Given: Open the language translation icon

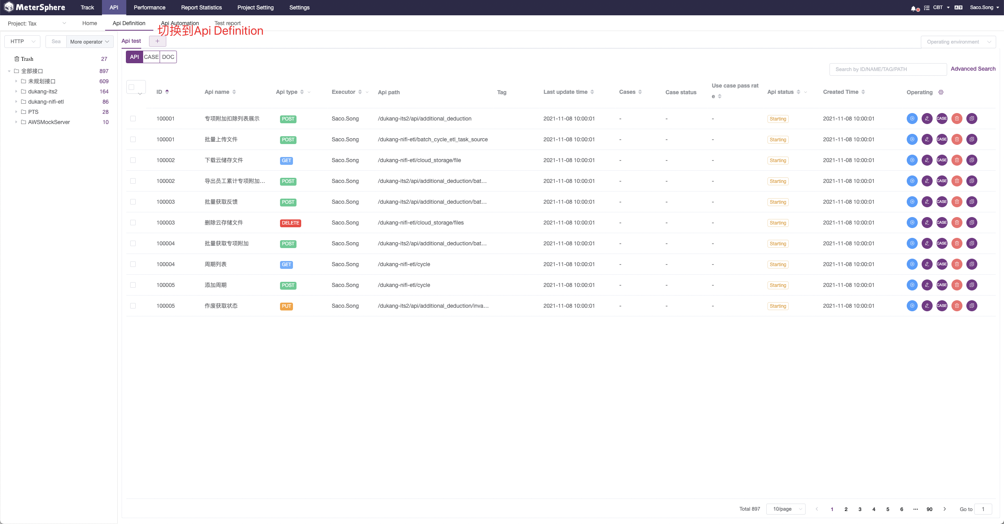Looking at the screenshot, I should coord(958,7).
